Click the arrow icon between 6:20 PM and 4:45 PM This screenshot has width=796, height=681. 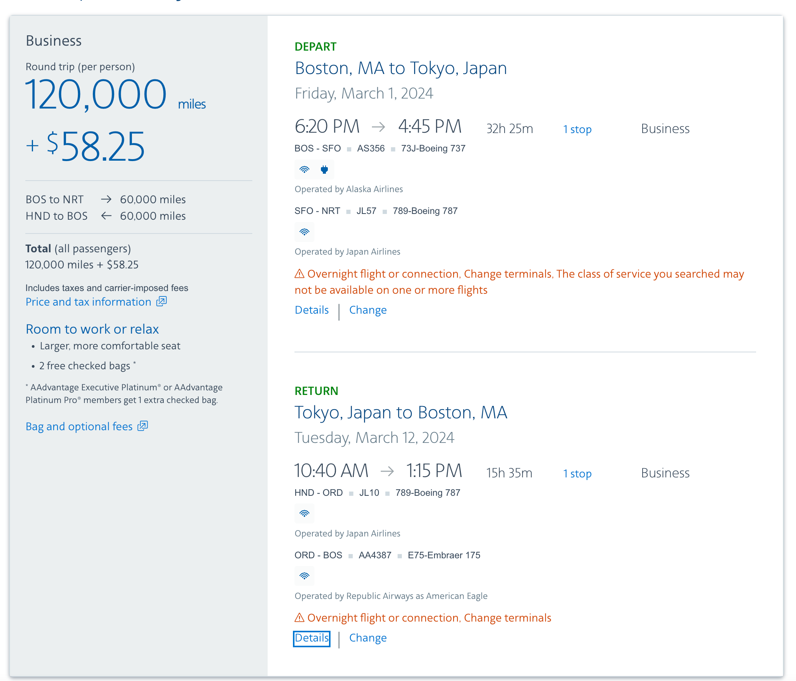[378, 126]
